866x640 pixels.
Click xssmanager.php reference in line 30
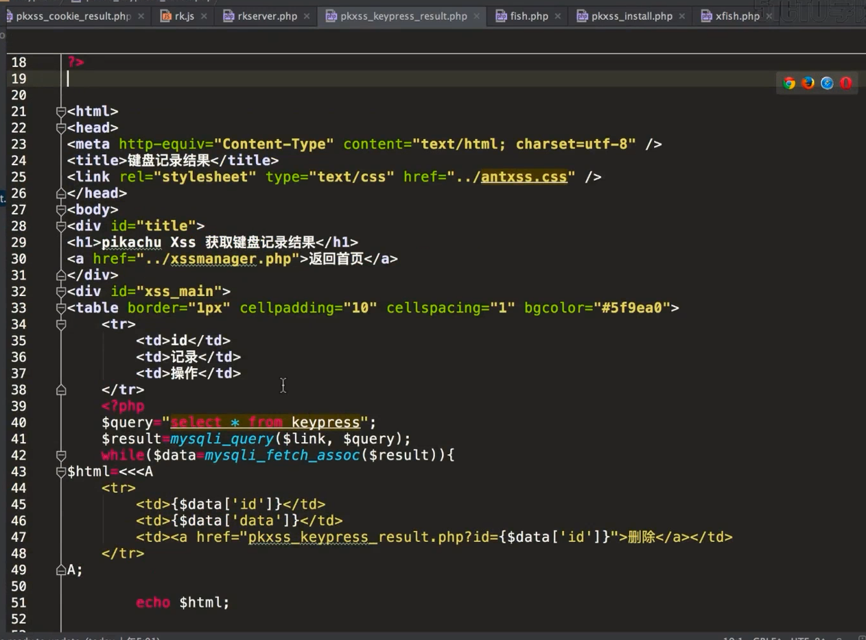230,259
